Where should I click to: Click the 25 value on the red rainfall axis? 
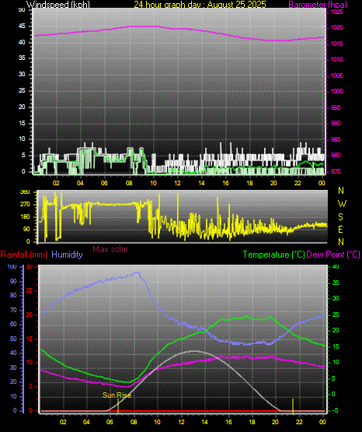point(30,291)
